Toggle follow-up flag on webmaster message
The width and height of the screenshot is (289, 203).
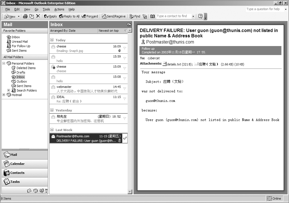pos(125,88)
